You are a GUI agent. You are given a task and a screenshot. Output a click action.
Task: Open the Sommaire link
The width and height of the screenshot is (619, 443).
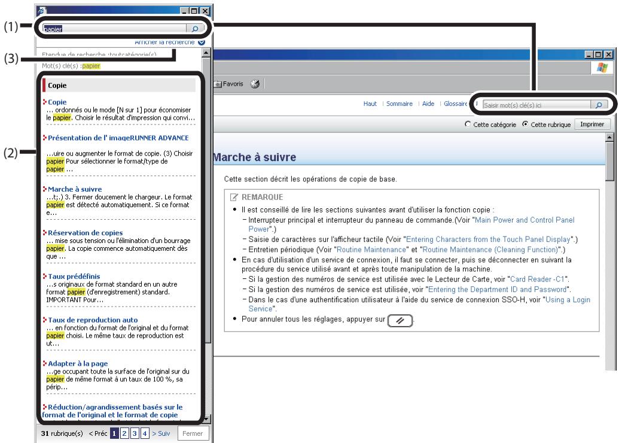tap(399, 104)
